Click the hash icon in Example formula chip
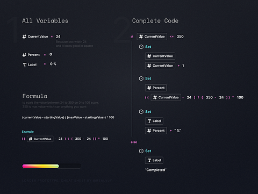 31,139
